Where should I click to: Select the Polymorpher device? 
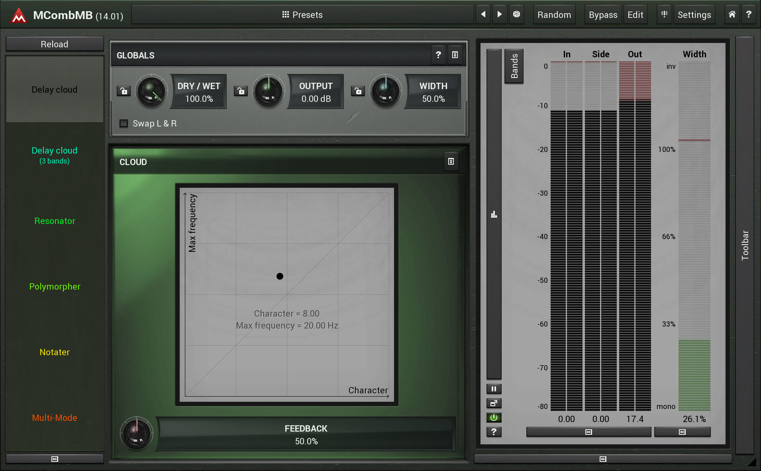(55, 286)
